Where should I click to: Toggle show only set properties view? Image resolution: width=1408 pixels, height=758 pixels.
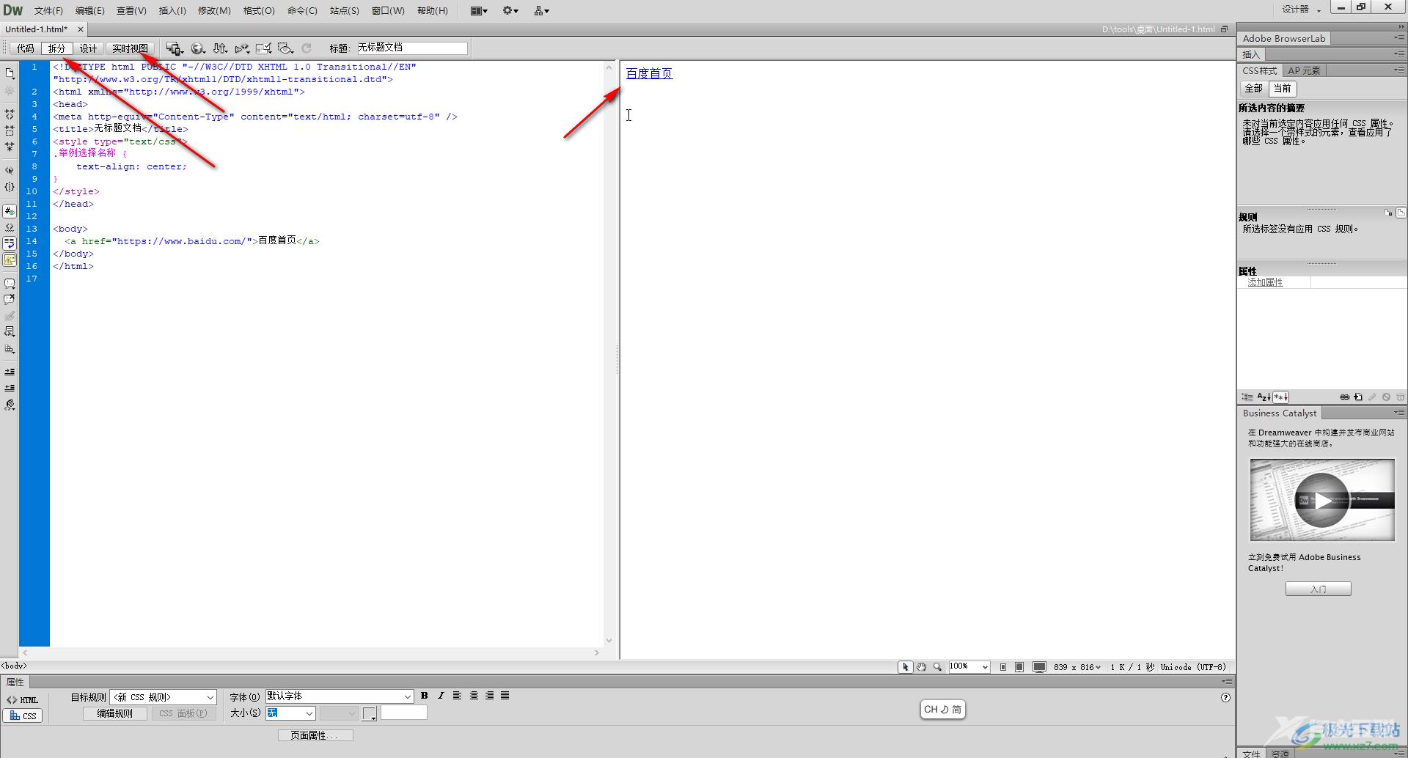click(1280, 397)
